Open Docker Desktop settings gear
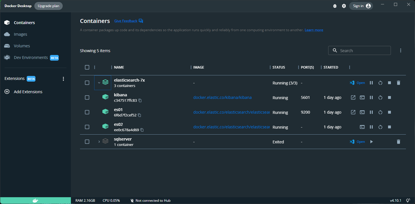The width and height of the screenshot is (415, 204). click(x=344, y=6)
